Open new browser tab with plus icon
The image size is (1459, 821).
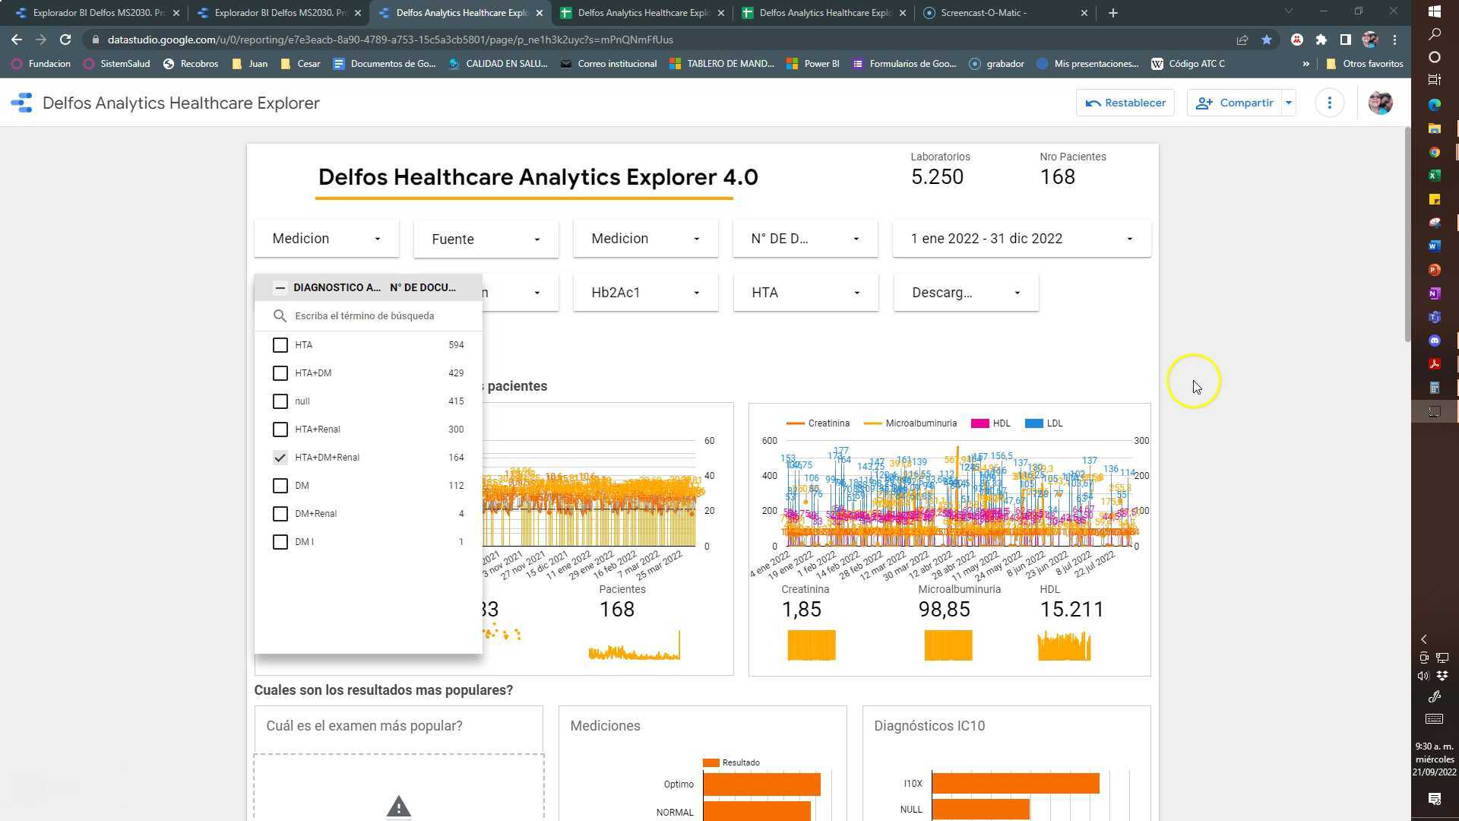click(1112, 13)
